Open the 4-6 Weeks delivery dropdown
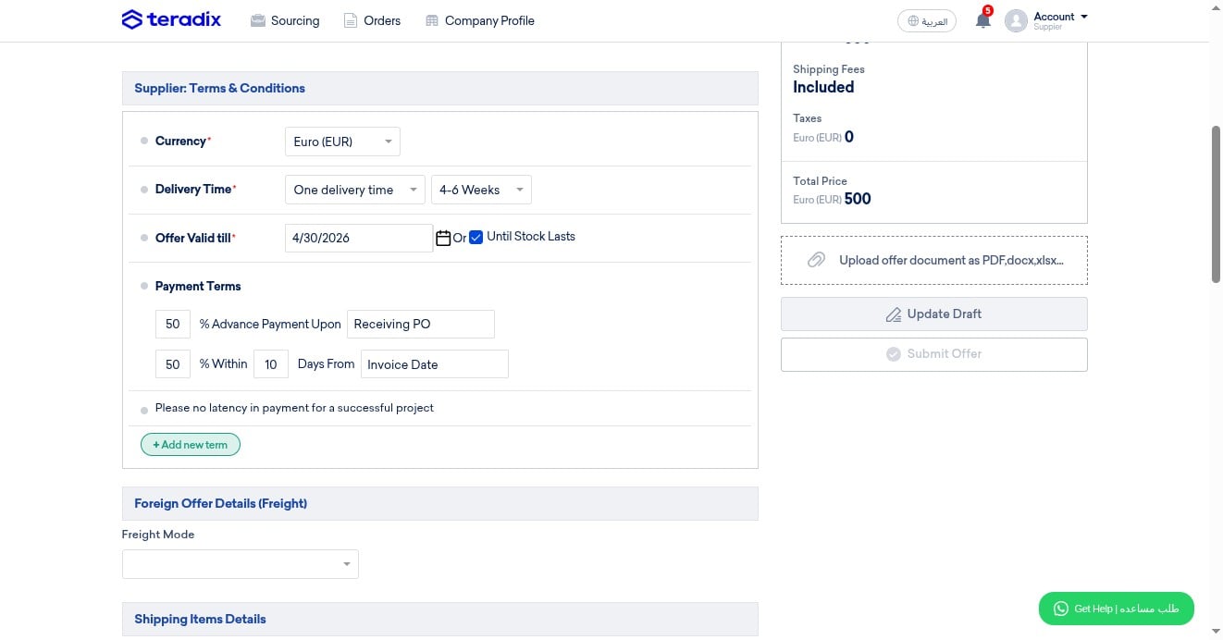 [x=481, y=190]
